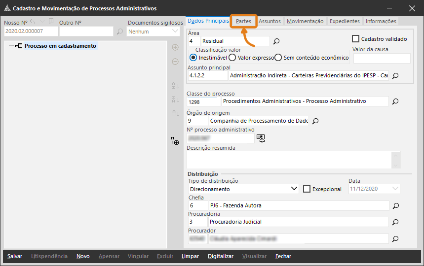Click the Procurador search magnifier icon
Image resolution: width=424 pixels, height=266 pixels.
click(x=395, y=239)
